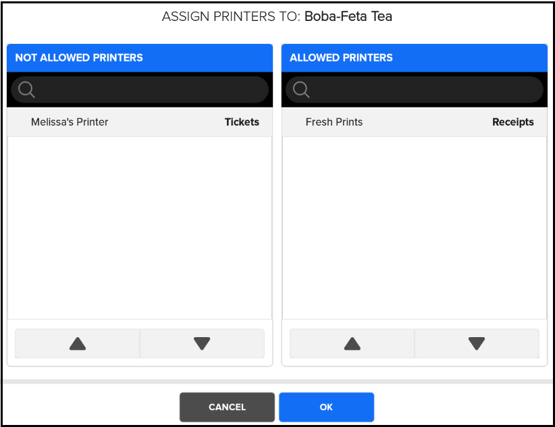Click the magnifier icon in Not Allowed Printers search
This screenshot has width=555, height=427.
27,90
